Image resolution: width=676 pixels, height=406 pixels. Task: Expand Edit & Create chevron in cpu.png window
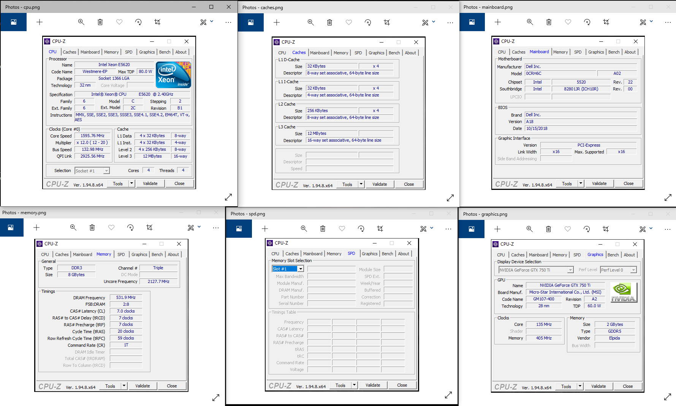212,22
